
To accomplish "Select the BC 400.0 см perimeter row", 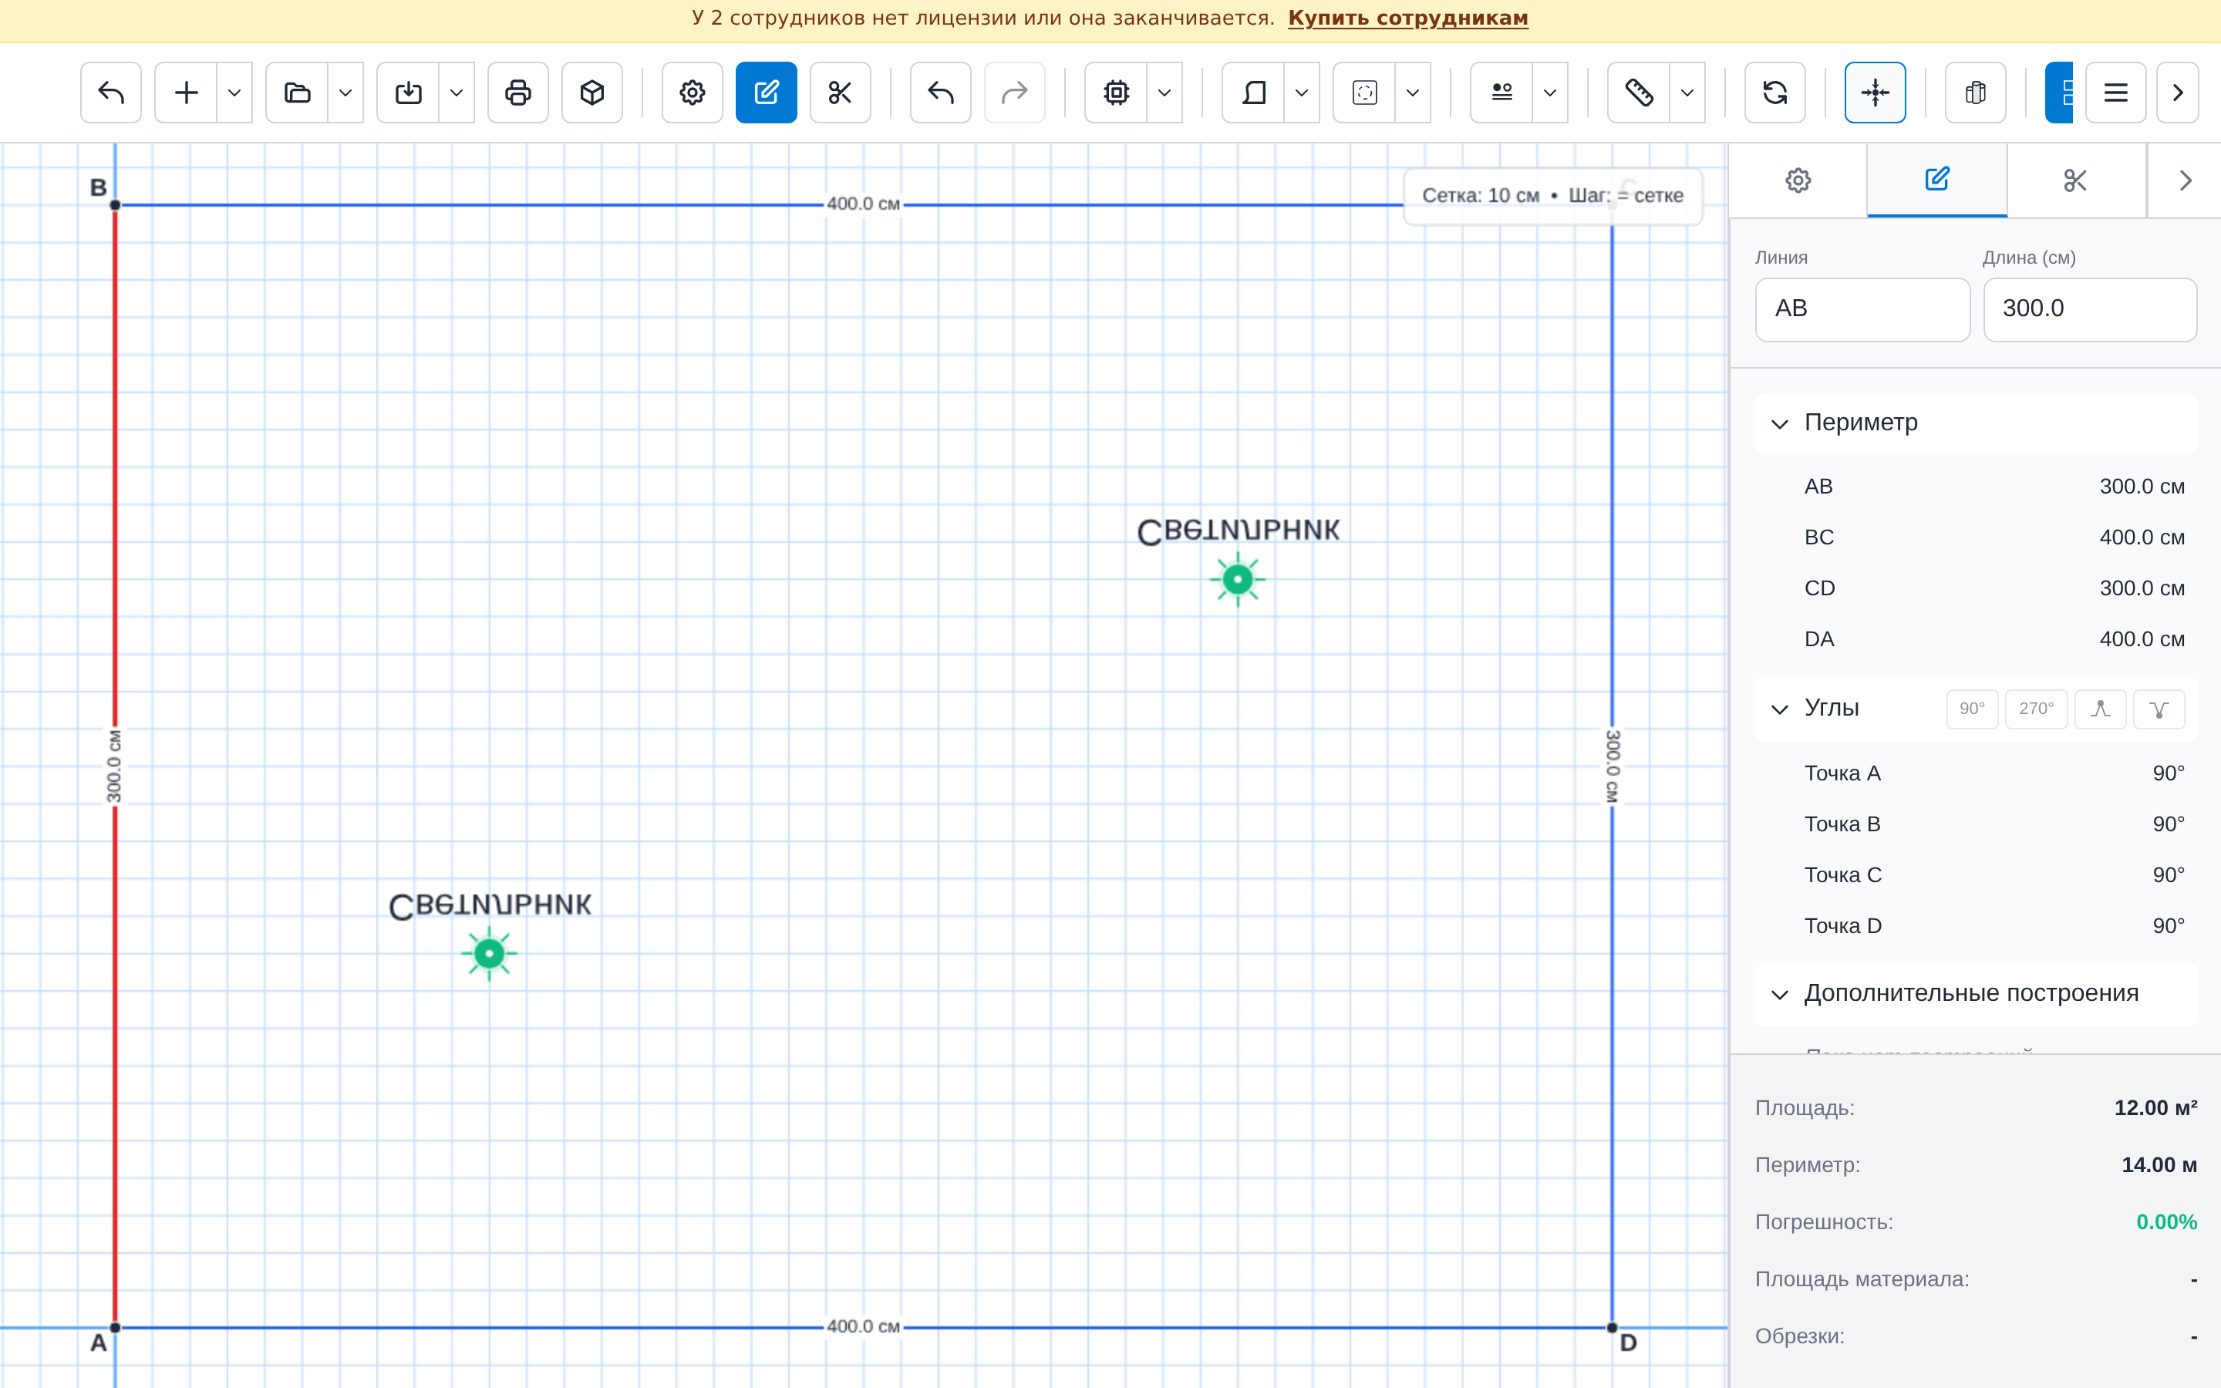I will (x=1976, y=537).
